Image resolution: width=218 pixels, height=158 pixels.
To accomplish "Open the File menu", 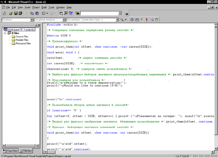I will click(8, 7).
